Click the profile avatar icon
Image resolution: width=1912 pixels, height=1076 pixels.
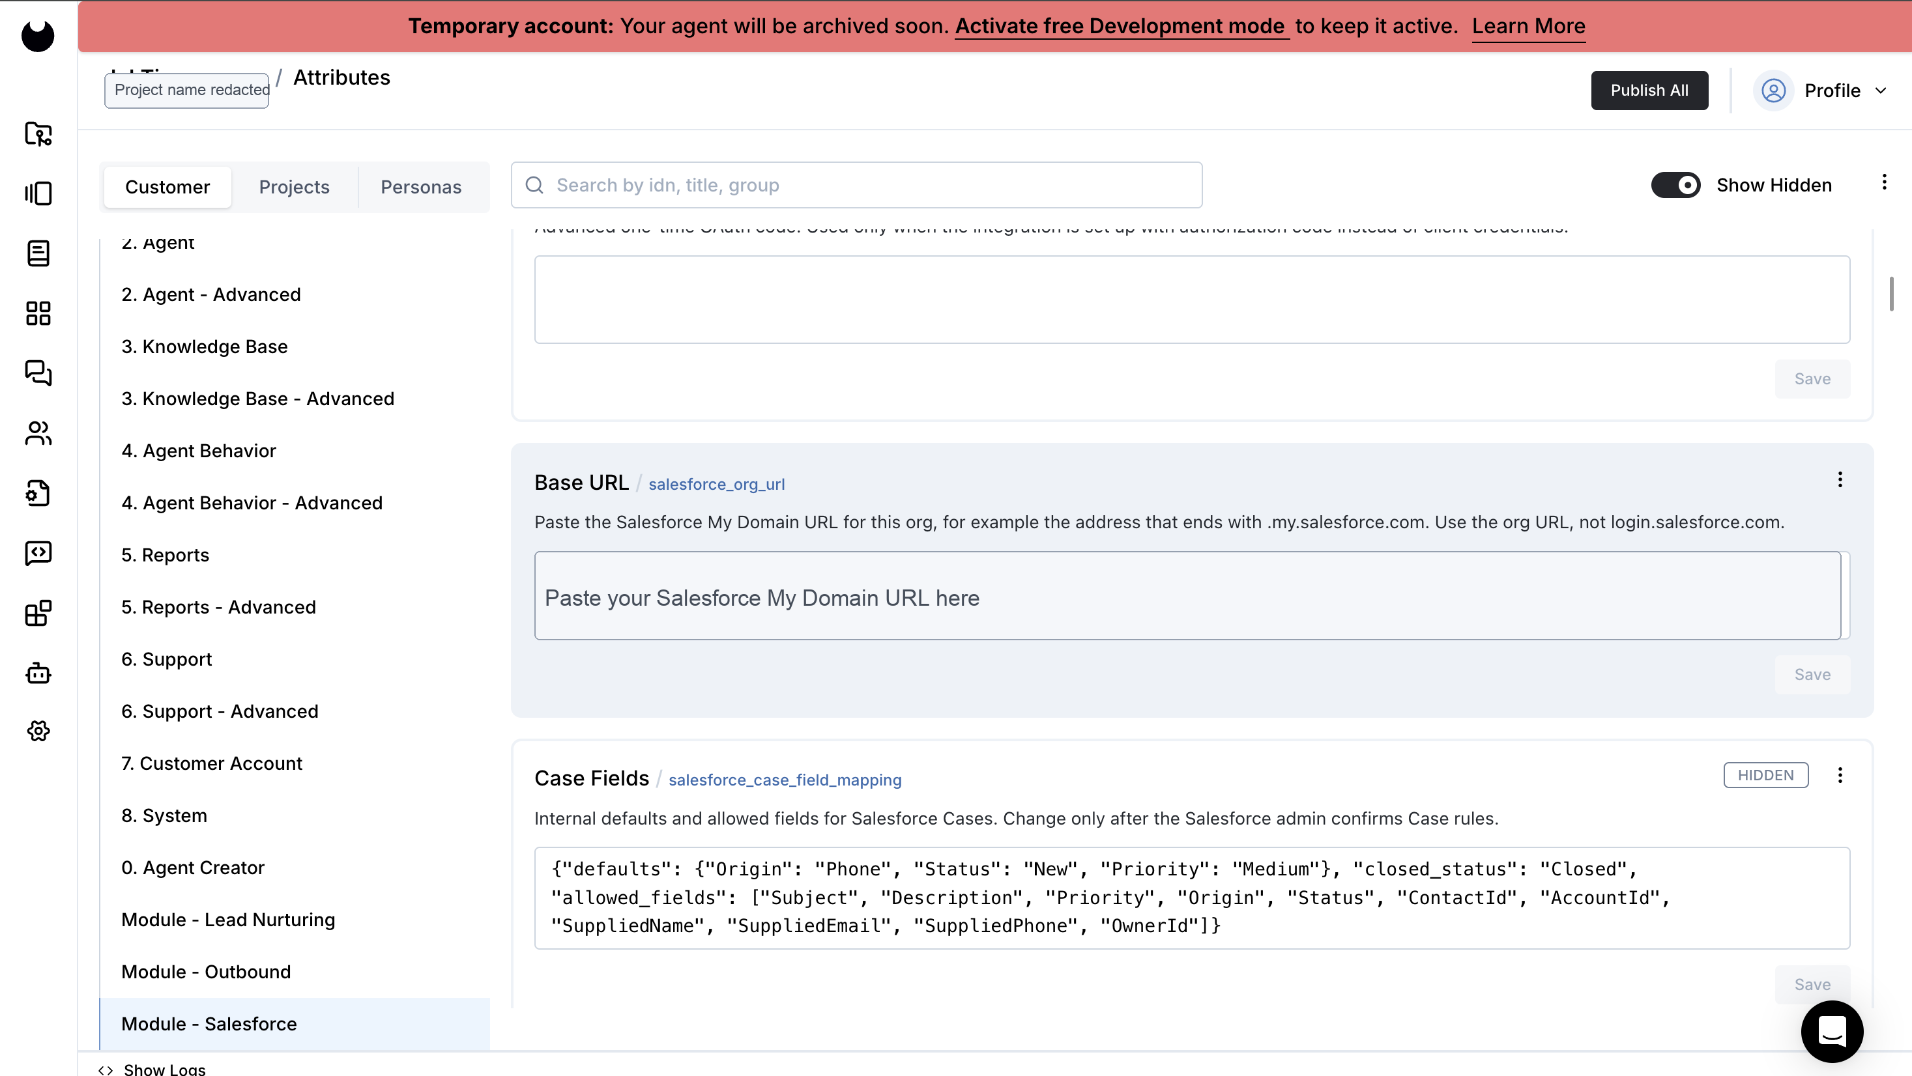click(1773, 91)
